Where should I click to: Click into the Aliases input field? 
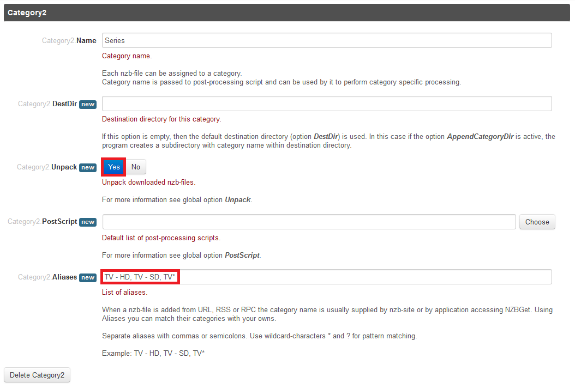pos(326,277)
